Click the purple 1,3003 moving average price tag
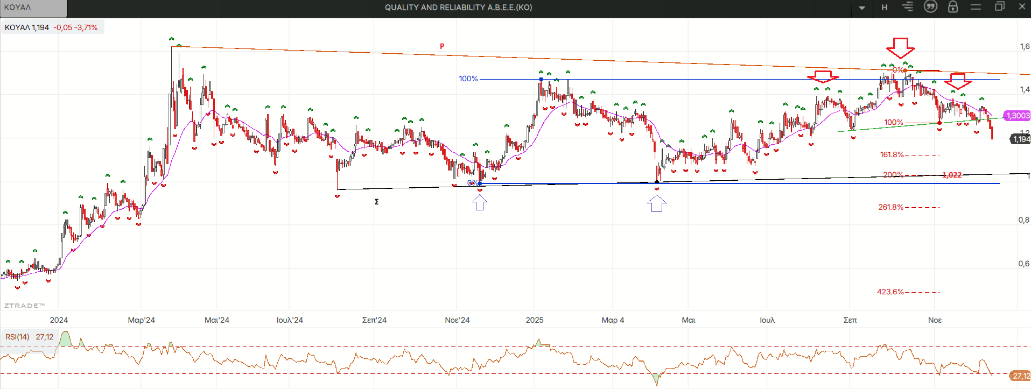1031x389 pixels. coord(1018,116)
